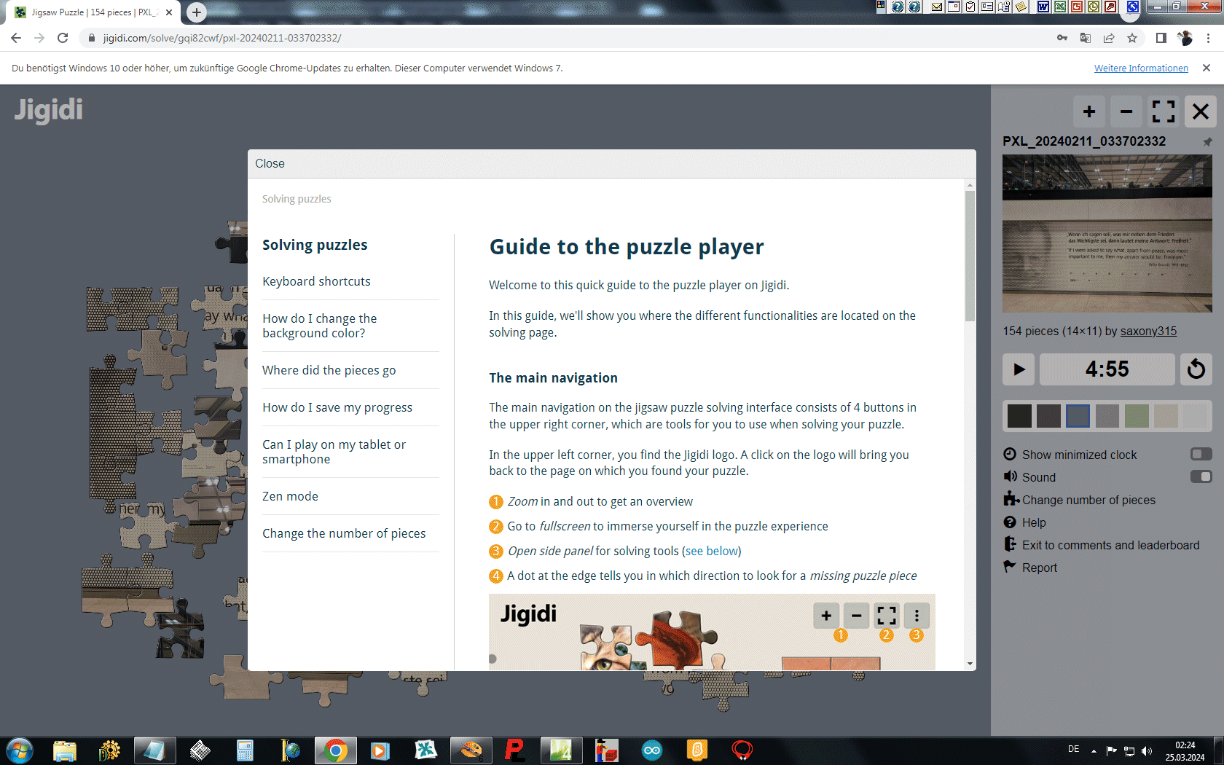The height and width of the screenshot is (765, 1224).
Task: Open Keyboard shortcuts help topic
Action: pyautogui.click(x=316, y=281)
